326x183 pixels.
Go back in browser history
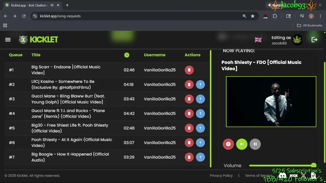click(6, 16)
